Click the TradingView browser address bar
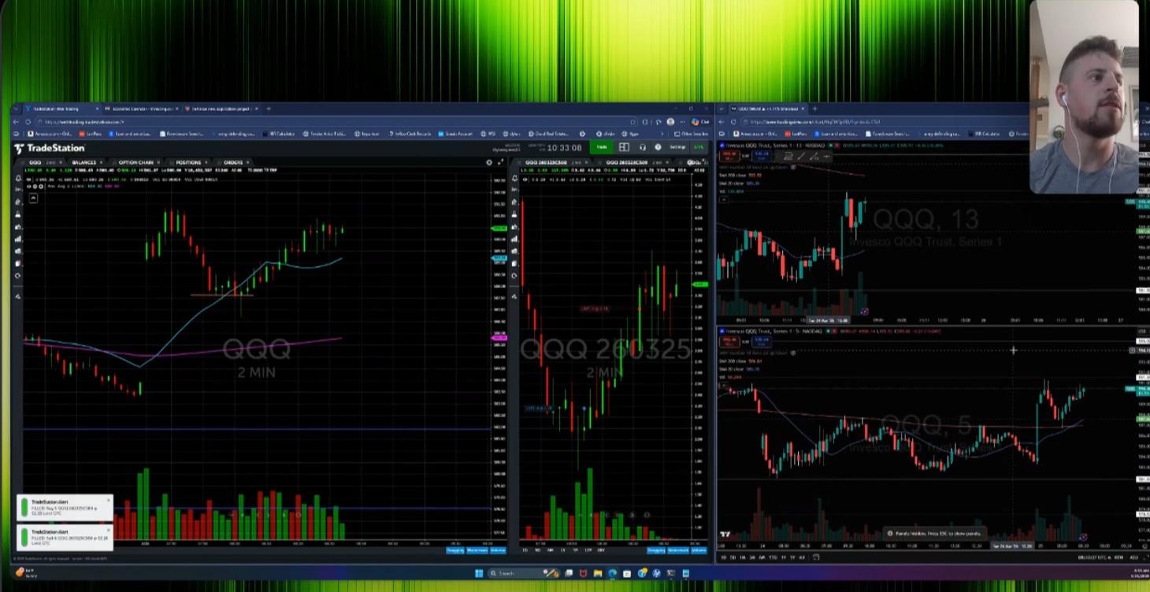This screenshot has width=1150, height=592. [886, 122]
